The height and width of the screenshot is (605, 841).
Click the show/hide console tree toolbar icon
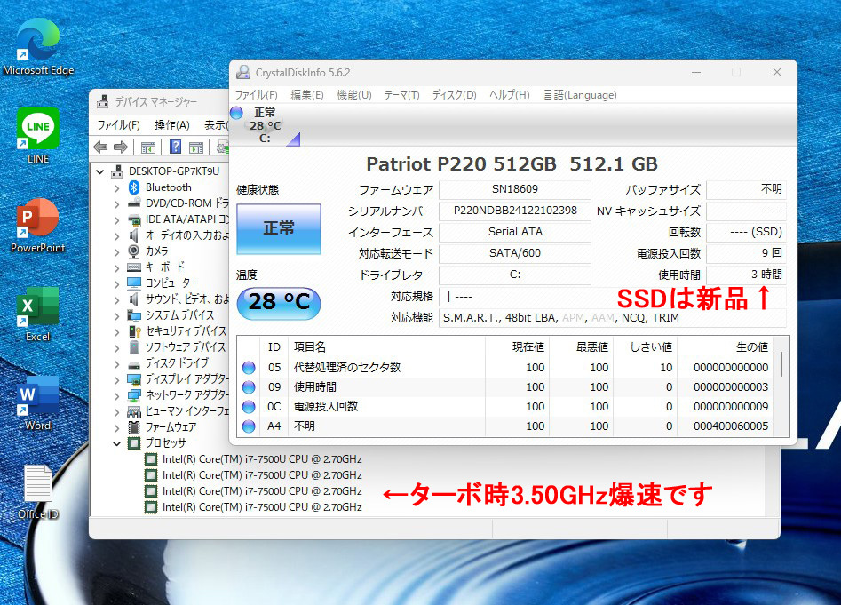(148, 147)
